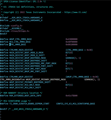Click MAIN_DEVSTAT_PRIM_BOOTMODE_MMC_PORT_MASK
The image size is (111, 120).
33,63
